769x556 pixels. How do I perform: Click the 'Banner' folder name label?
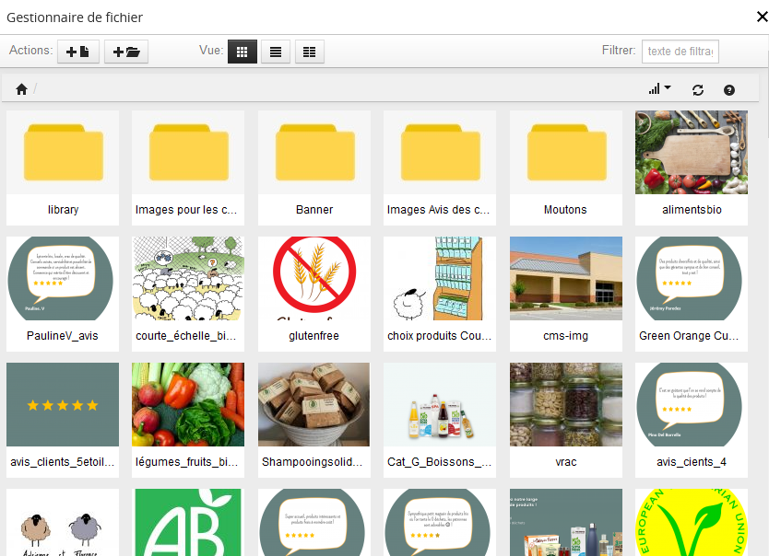tap(314, 210)
